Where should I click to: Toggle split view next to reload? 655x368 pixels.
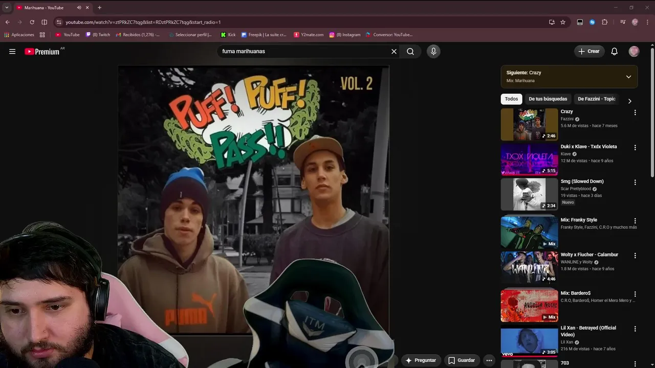(44, 22)
